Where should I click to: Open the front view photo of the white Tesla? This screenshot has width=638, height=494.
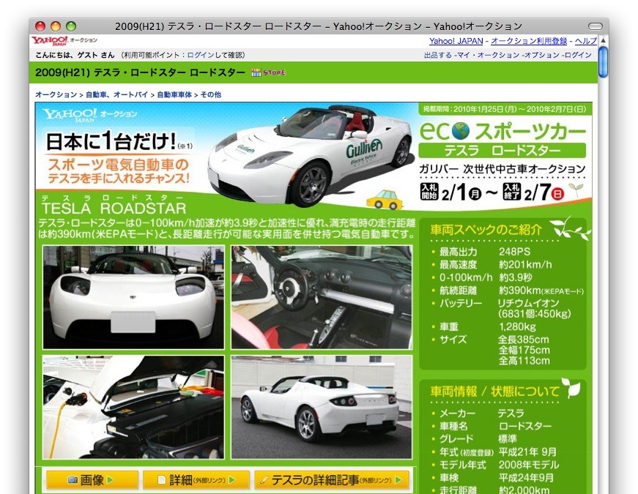click(x=133, y=297)
